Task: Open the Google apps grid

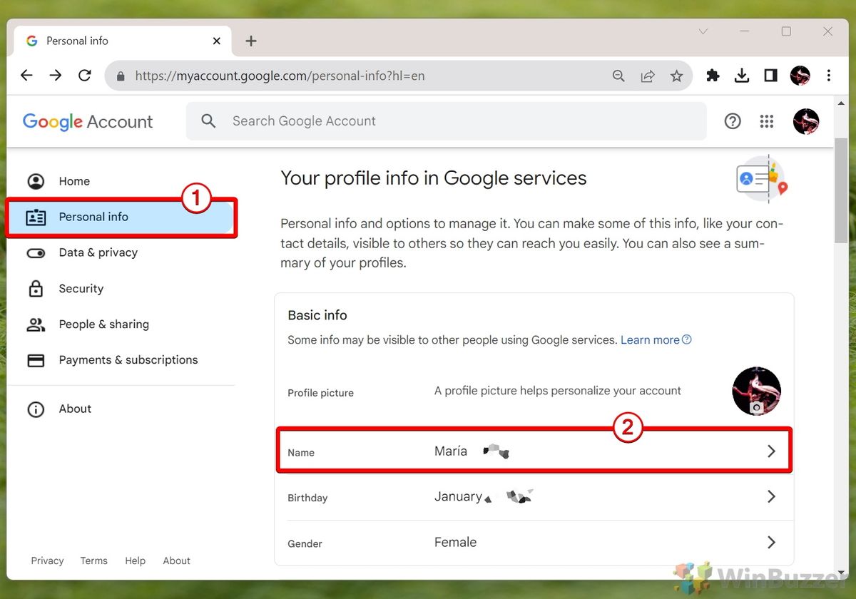Action: (x=767, y=121)
